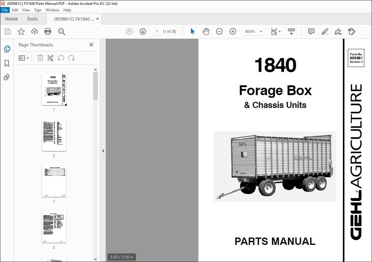Close the FX1840 document tab
This screenshot has width=372, height=262.
tap(97, 19)
